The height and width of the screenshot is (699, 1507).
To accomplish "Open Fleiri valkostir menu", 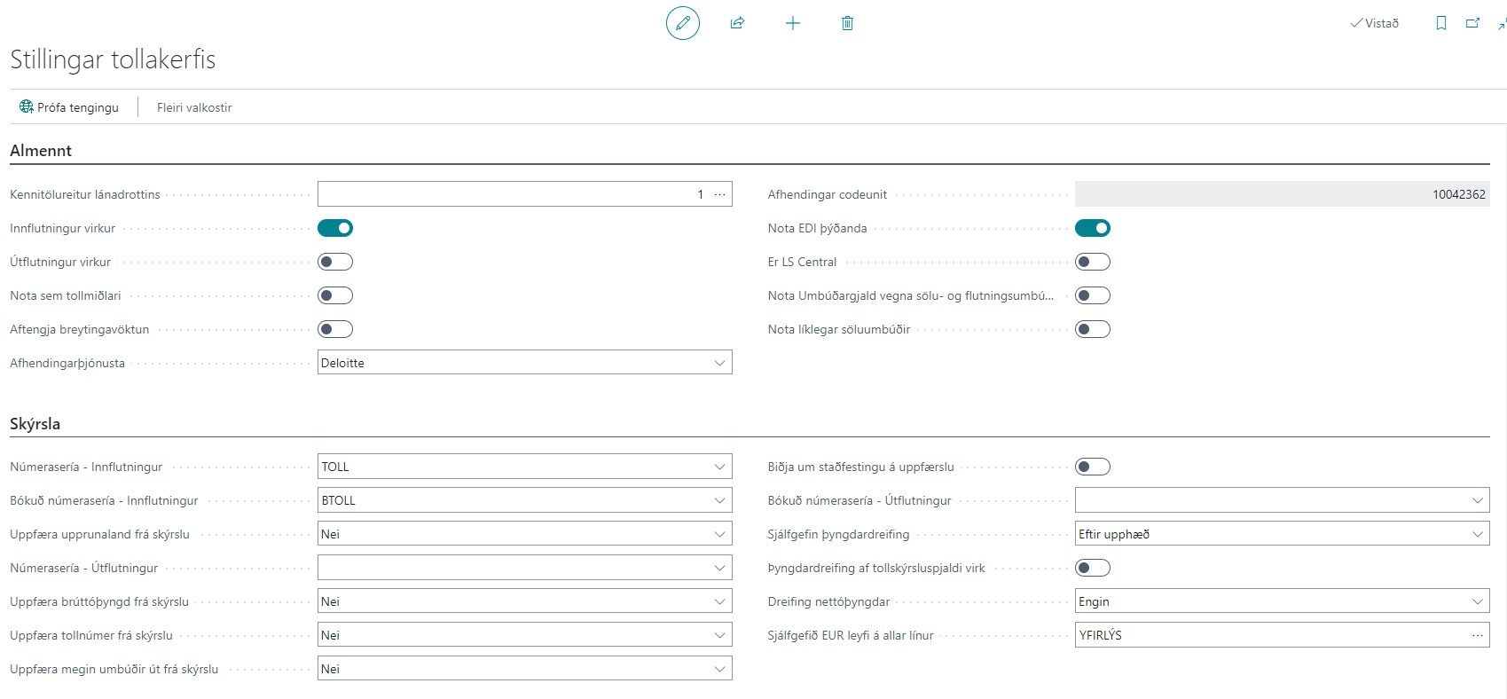I will coord(194,107).
